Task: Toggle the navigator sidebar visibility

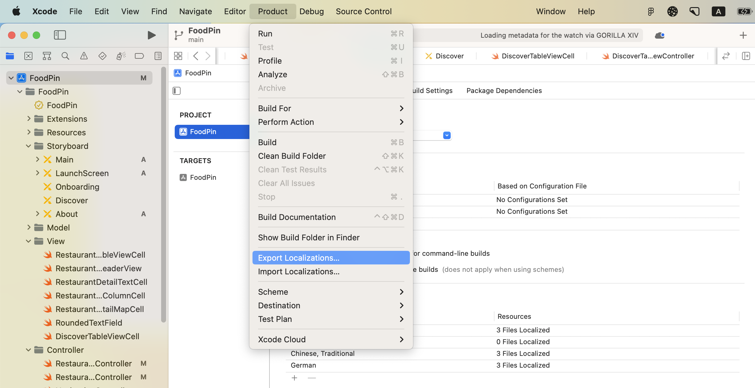Action: click(60, 35)
